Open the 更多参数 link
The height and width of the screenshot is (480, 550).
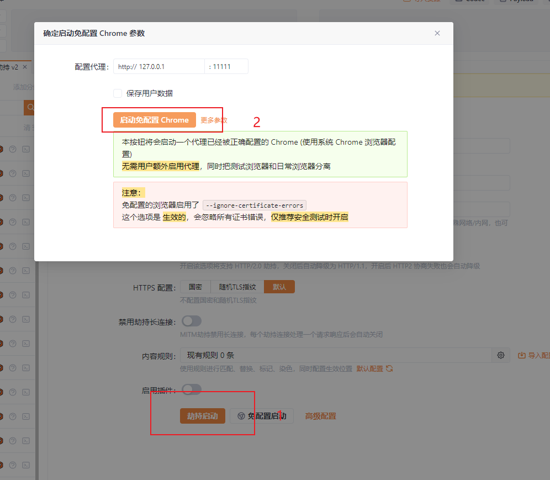click(x=214, y=120)
